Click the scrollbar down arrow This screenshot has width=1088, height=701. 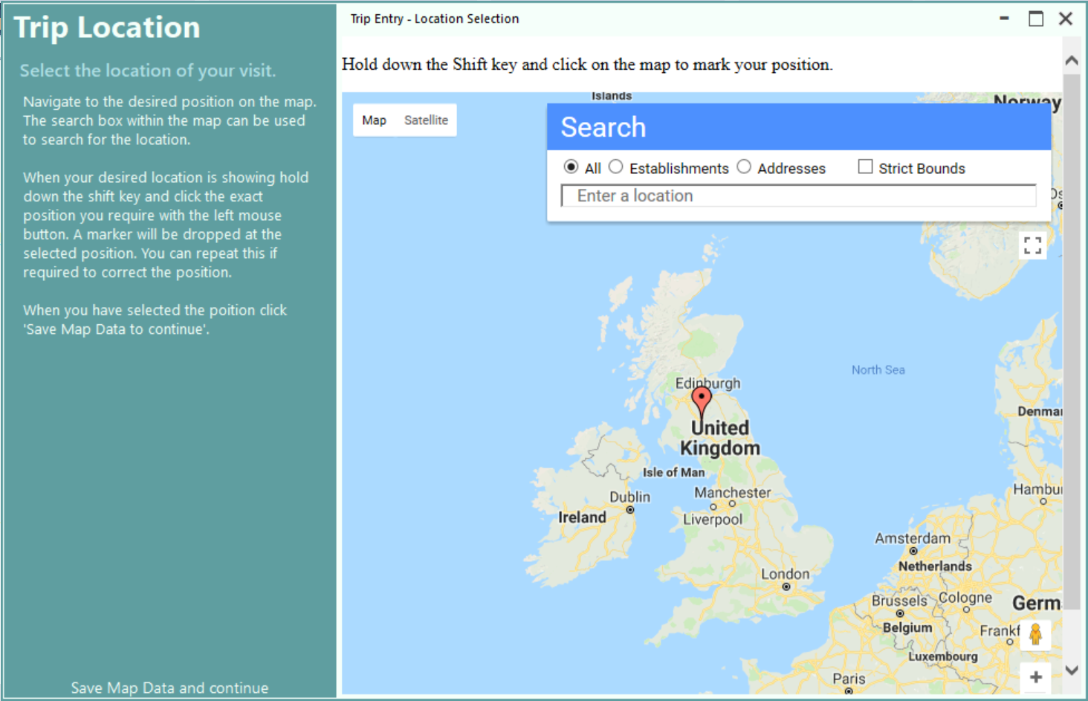[x=1072, y=670]
